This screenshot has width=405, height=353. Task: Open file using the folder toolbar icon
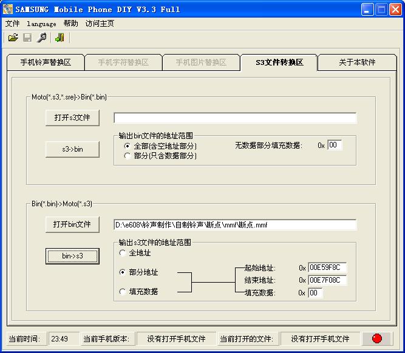click(x=13, y=38)
